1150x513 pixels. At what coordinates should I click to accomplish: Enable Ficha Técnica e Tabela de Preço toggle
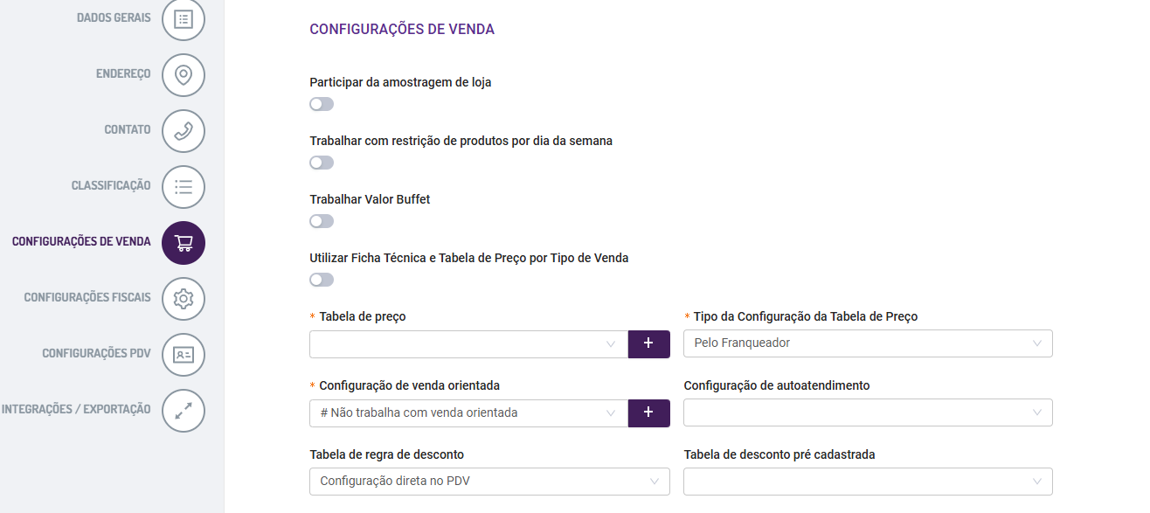322,280
